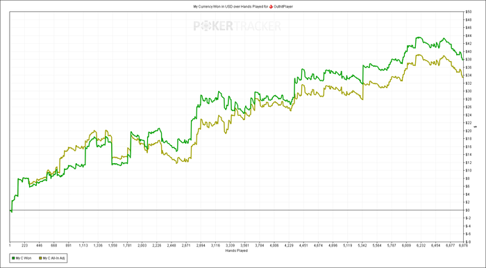Click the My C Won legend label

[24, 258]
